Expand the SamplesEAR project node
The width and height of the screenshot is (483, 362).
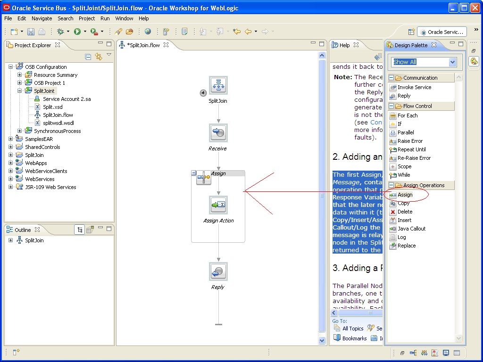click(x=10, y=139)
